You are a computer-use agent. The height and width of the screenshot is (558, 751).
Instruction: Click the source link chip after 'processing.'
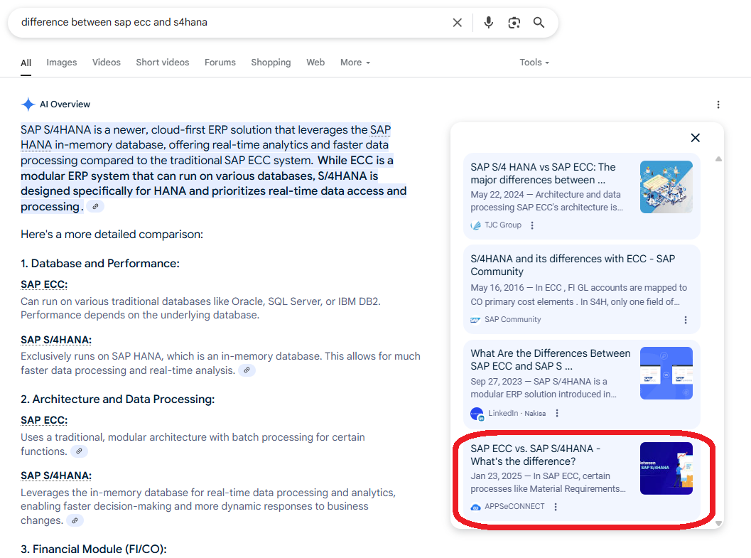pyautogui.click(x=96, y=206)
